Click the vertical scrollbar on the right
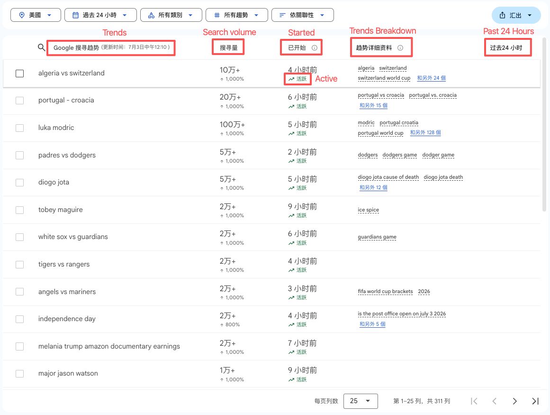550x415 pixels. (544, 124)
